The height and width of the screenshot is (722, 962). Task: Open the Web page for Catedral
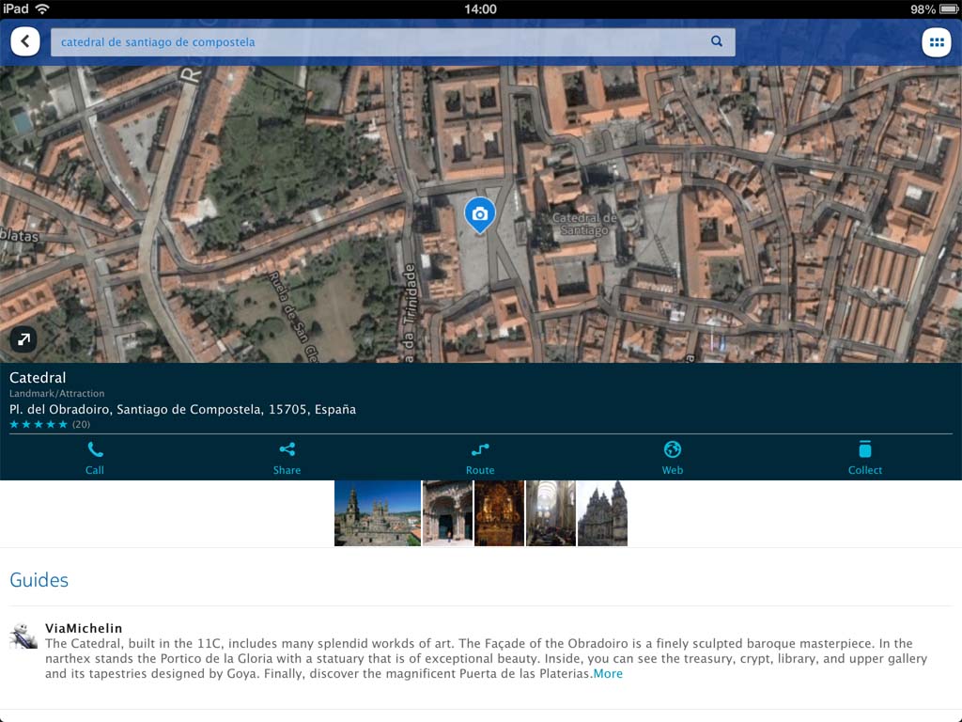(x=673, y=458)
